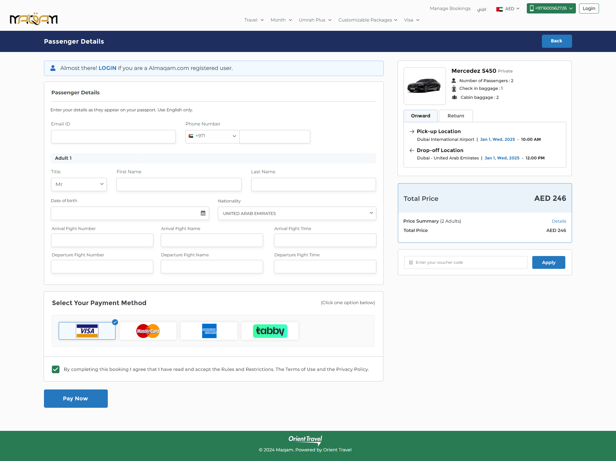
Task: Click the green phone number button
Action: click(x=551, y=8)
